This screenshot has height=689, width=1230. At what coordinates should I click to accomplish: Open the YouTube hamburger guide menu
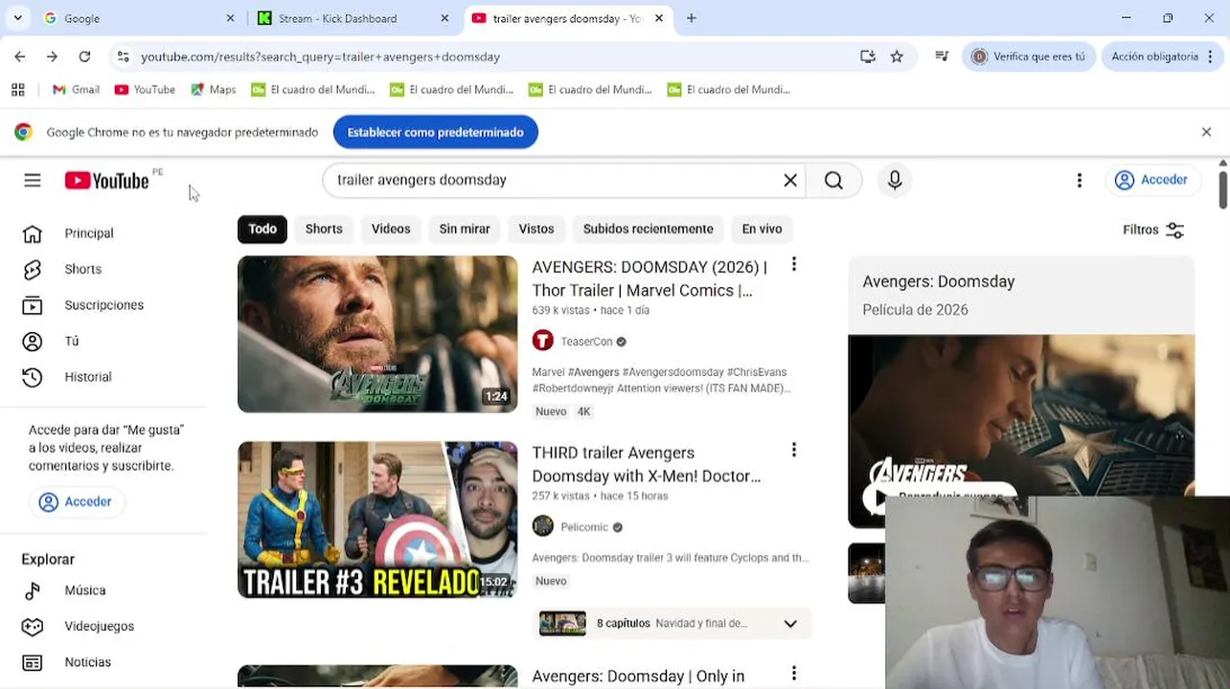33,180
